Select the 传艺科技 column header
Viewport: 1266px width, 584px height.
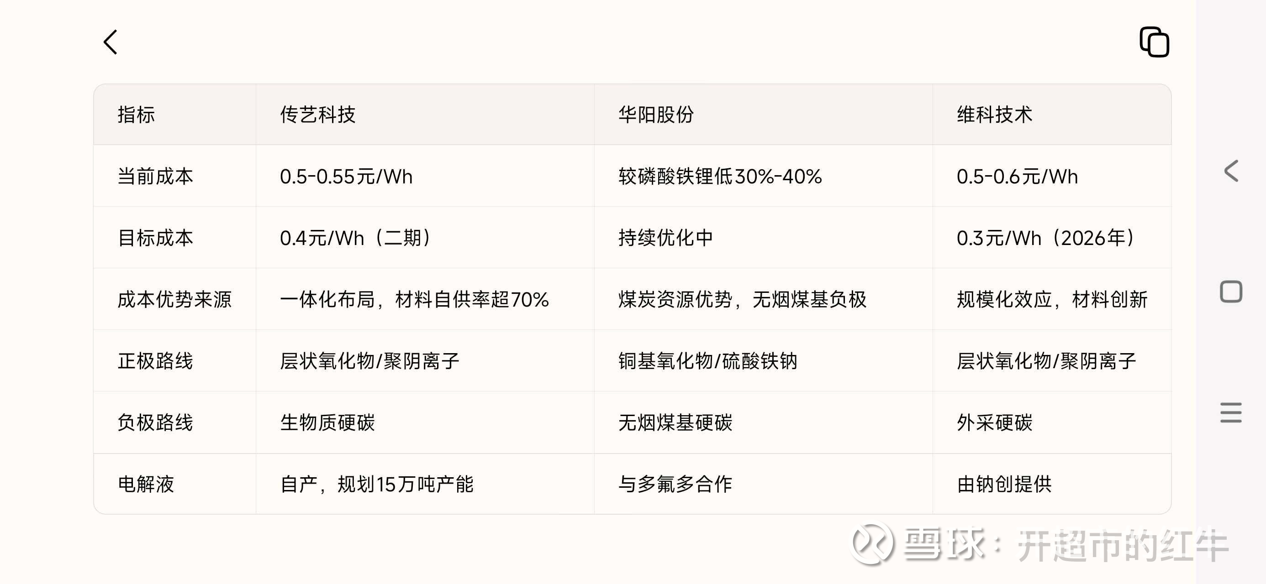point(317,115)
